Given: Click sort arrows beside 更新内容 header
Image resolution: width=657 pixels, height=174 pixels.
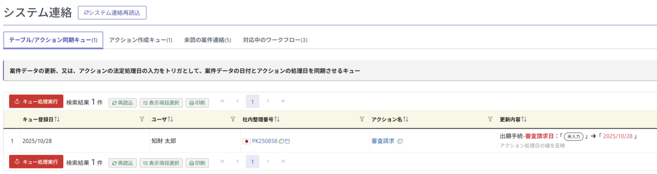Looking at the screenshot, I should coord(524,119).
